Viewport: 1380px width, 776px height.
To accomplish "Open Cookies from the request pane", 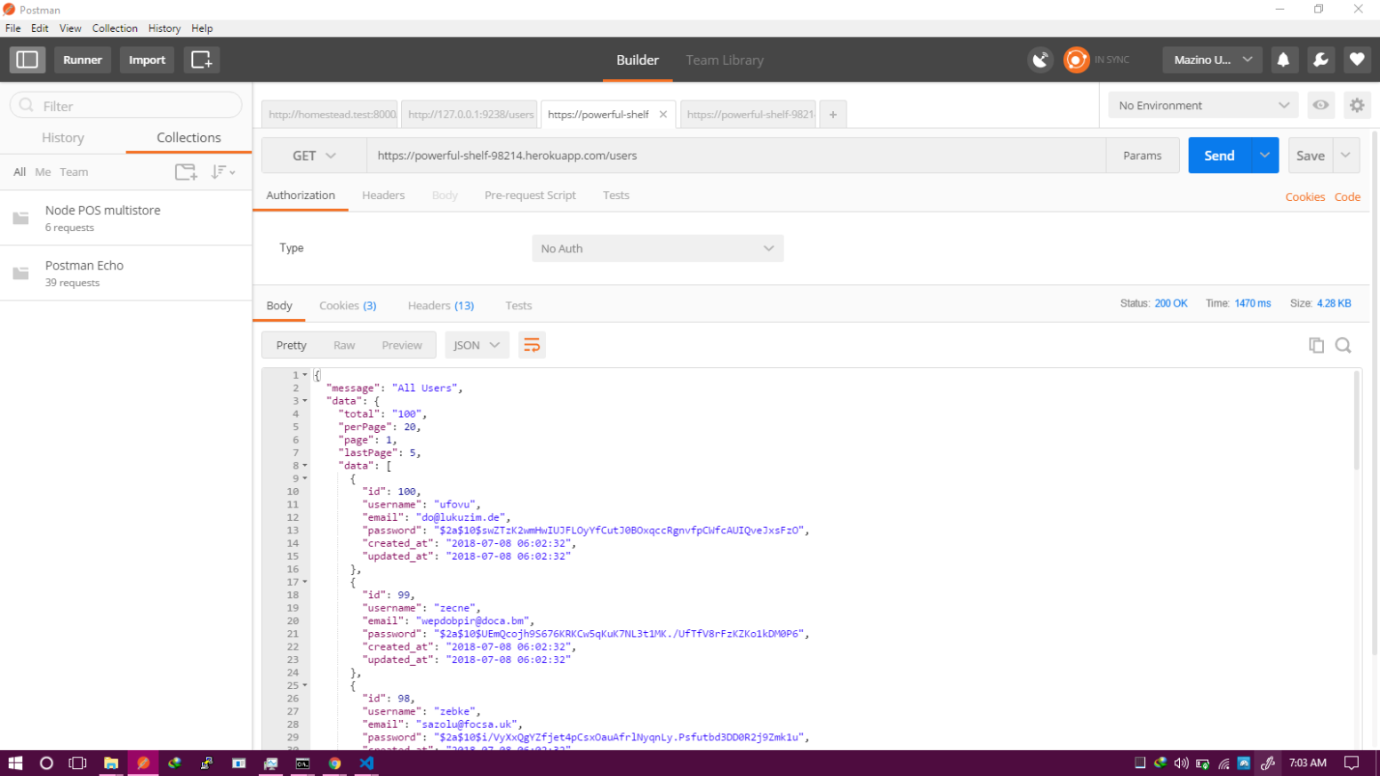I will tap(1304, 196).
